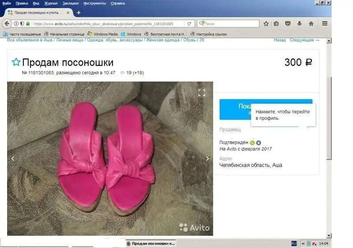Bookmark this page with the toolbar star
The height and width of the screenshot is (248, 353).
point(266,24)
